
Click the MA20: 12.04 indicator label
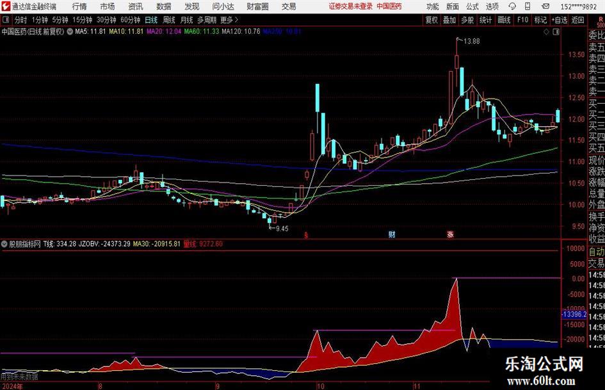[x=164, y=31]
